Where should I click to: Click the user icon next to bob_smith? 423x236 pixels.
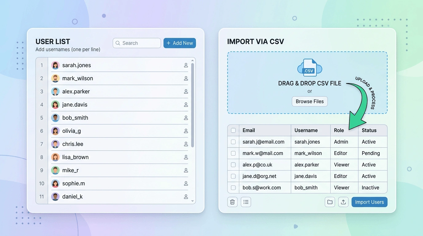[x=186, y=118]
